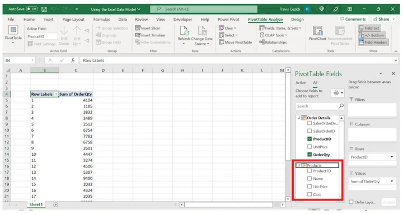This screenshot has width=403, height=214.
Task: Switch to the Insert tab
Action: [x=48, y=20]
